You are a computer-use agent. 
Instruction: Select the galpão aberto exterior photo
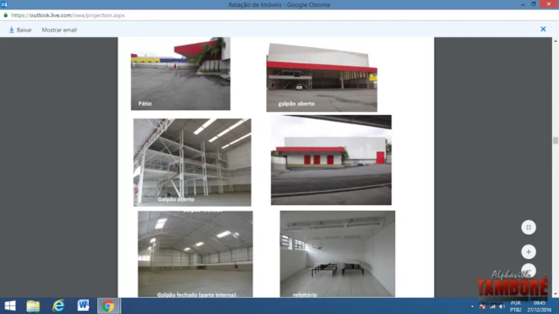pyautogui.click(x=321, y=77)
